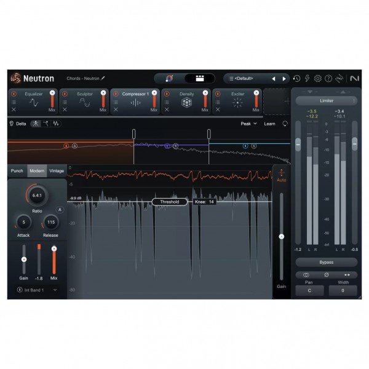Solo the blue high band
Screen dimensions: 369x369
click(254, 146)
